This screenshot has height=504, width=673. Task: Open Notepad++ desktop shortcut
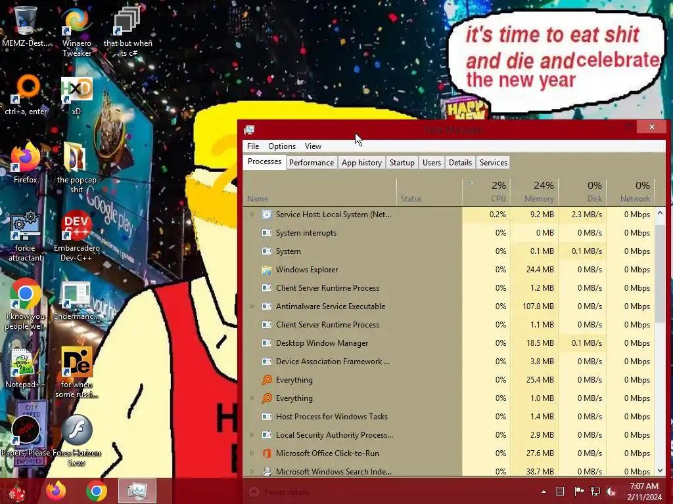(25, 367)
